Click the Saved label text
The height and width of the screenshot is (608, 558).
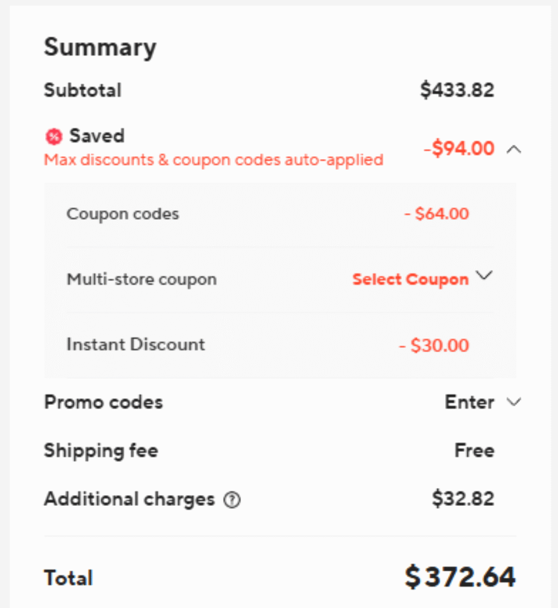(x=97, y=136)
